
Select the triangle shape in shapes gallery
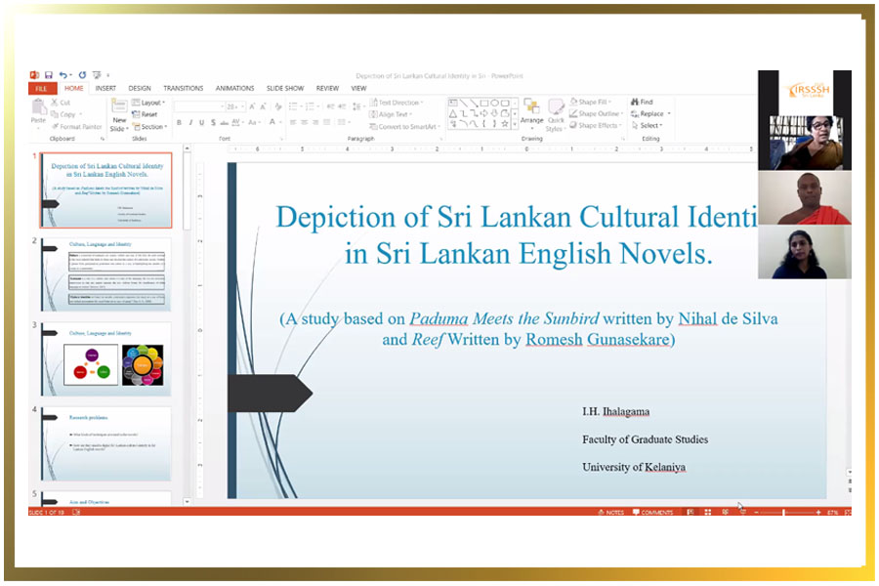[x=453, y=114]
